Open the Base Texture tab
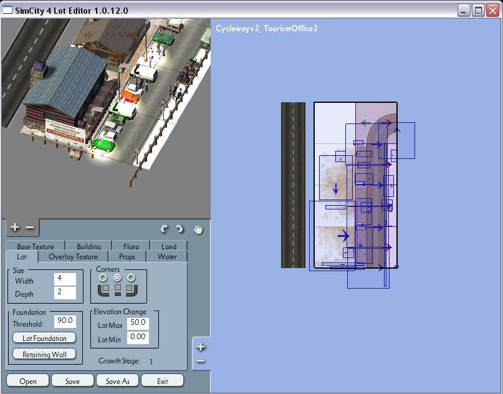The width and height of the screenshot is (503, 394). click(36, 246)
